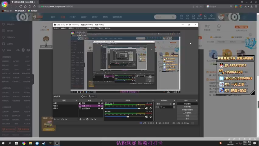This screenshot has width=259, height=146.
Task: Mute the 桌面音频 channel speaker icon
Action: tap(146, 117)
